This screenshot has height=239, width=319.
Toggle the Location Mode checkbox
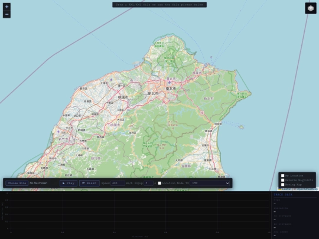(x=159, y=183)
